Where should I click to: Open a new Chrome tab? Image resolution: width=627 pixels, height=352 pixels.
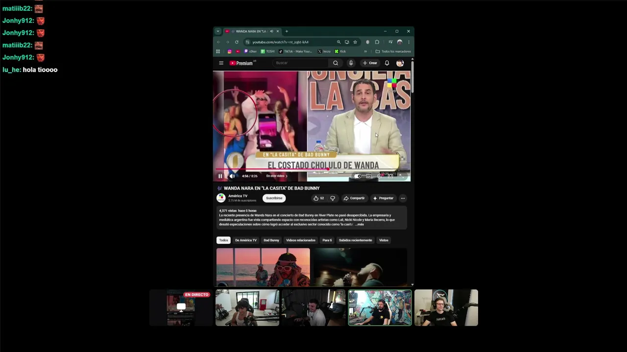click(x=287, y=31)
